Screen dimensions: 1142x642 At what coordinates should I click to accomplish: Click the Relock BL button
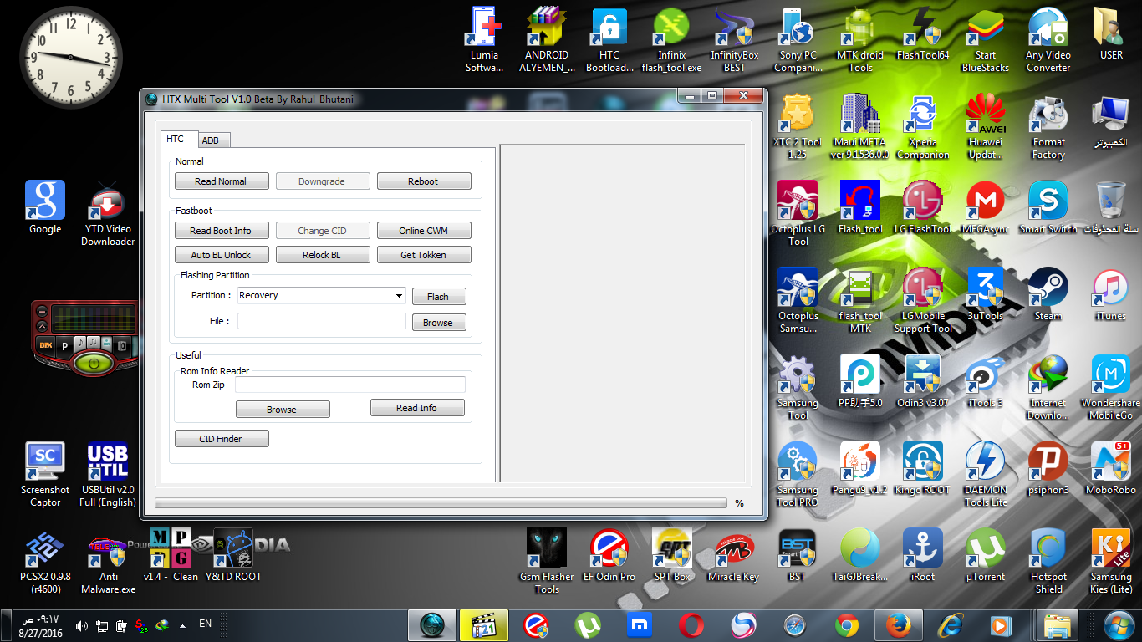coord(323,255)
